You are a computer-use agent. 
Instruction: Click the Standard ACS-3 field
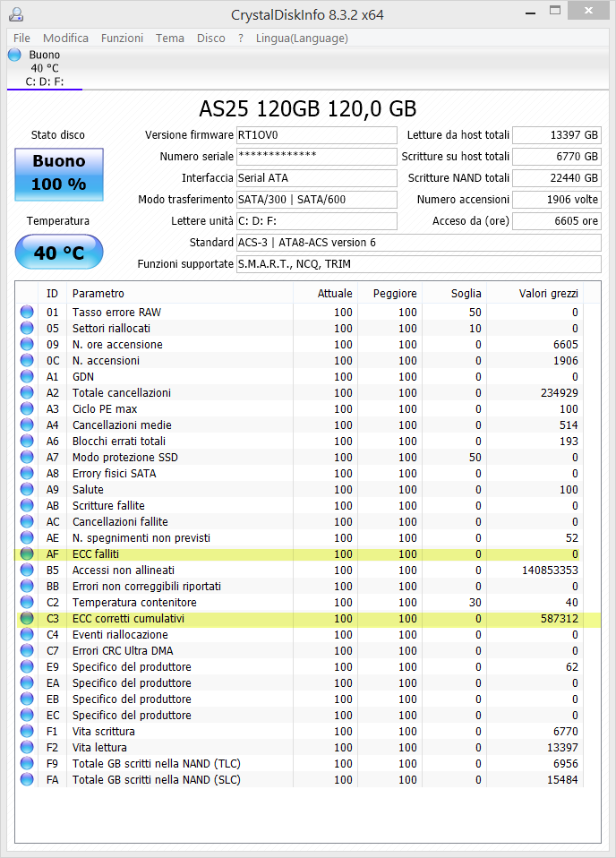[x=418, y=243]
